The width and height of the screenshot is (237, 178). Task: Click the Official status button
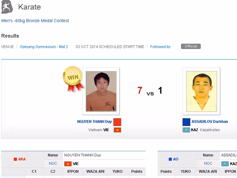point(191,46)
